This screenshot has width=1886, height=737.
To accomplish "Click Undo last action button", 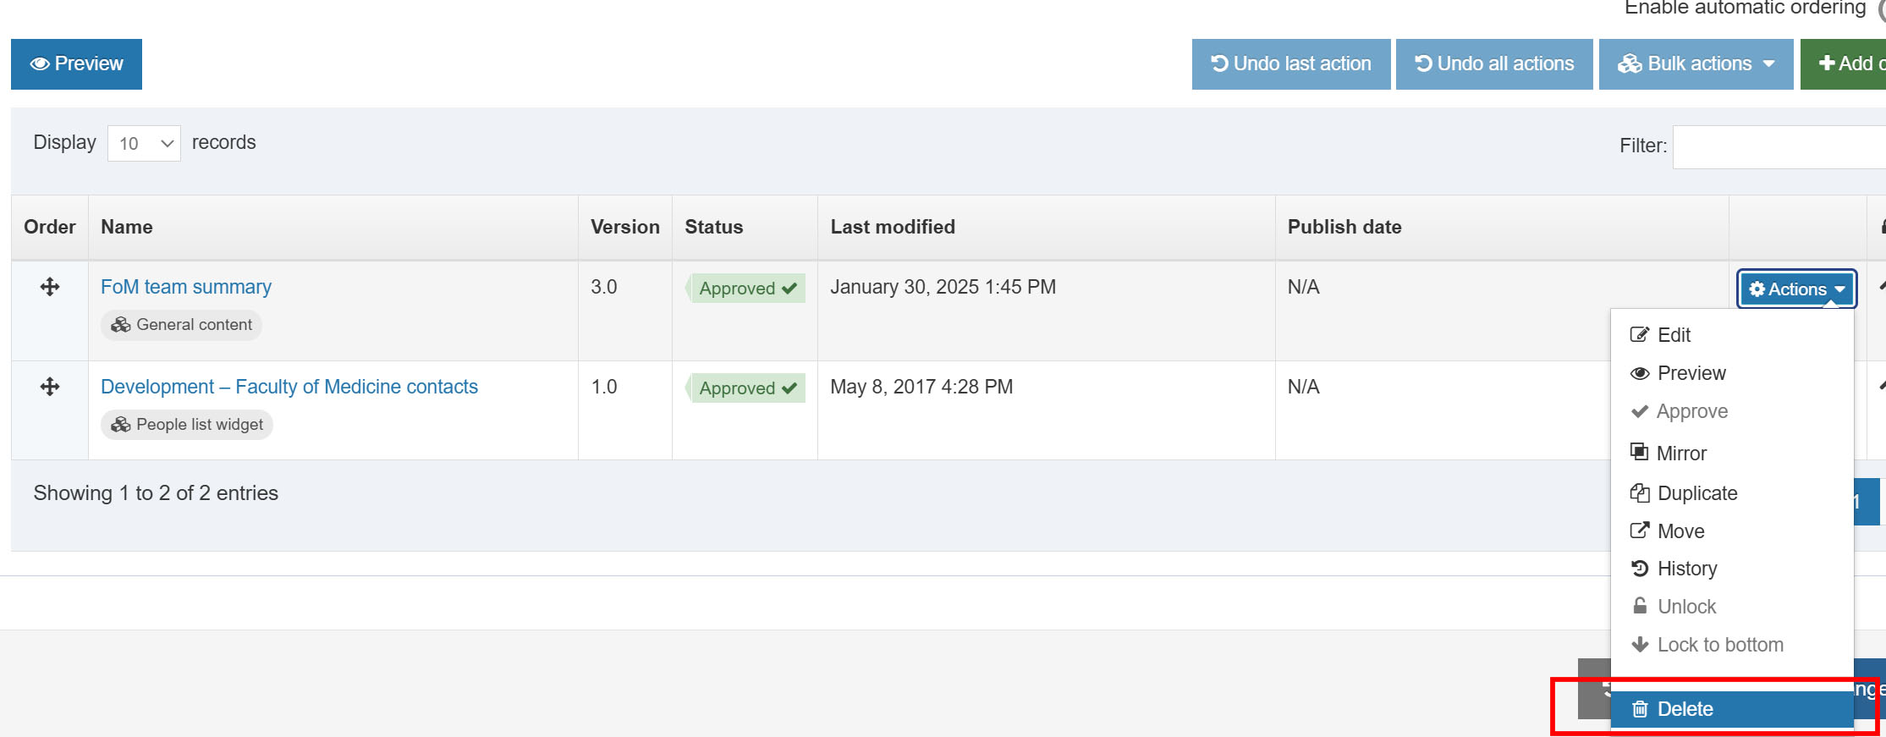I will (x=1290, y=64).
